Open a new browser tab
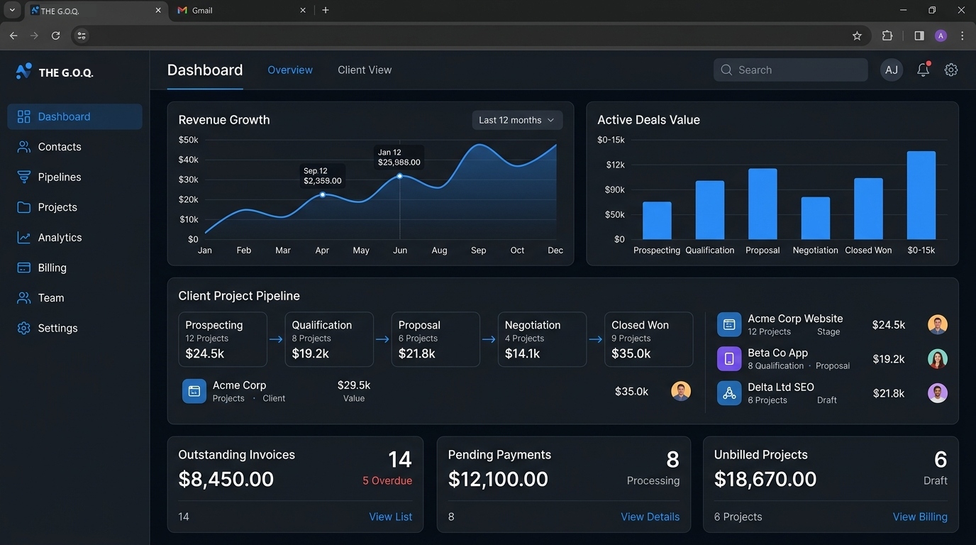Viewport: 976px width, 545px height. point(326,10)
